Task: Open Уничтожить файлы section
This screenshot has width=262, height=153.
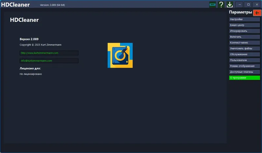Action: coord(244,48)
